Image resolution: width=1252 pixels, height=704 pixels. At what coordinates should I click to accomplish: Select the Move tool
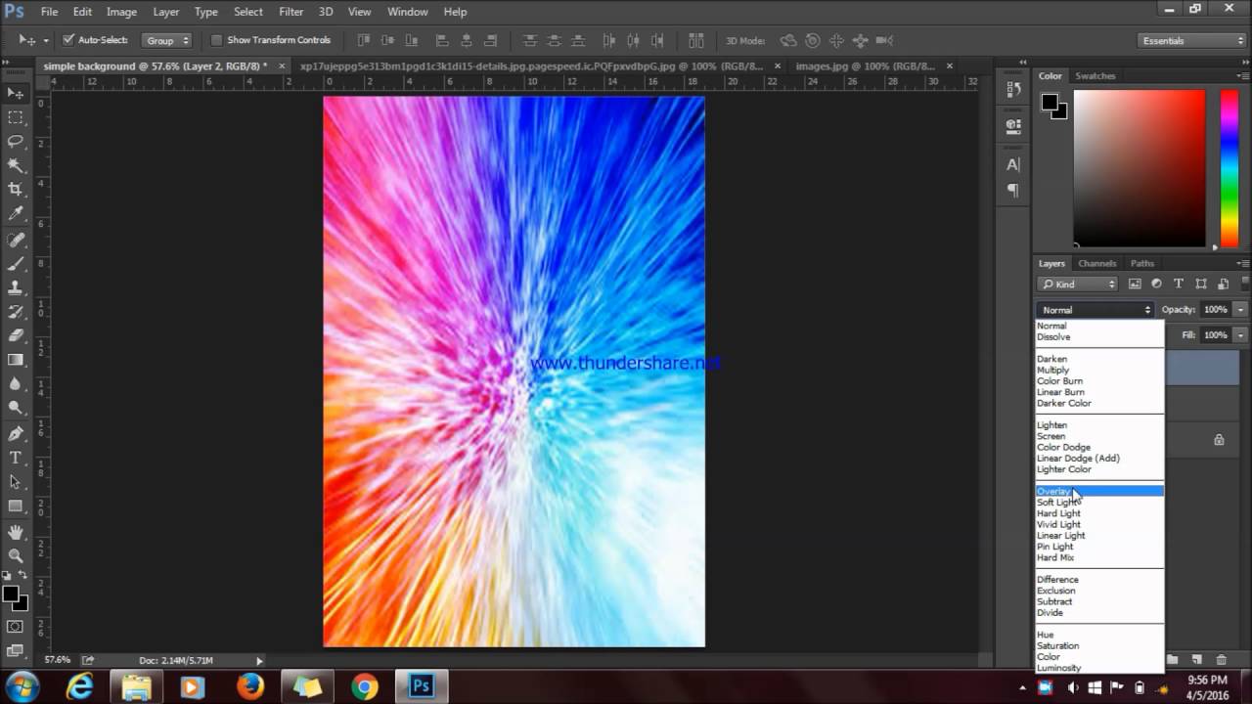pos(16,93)
